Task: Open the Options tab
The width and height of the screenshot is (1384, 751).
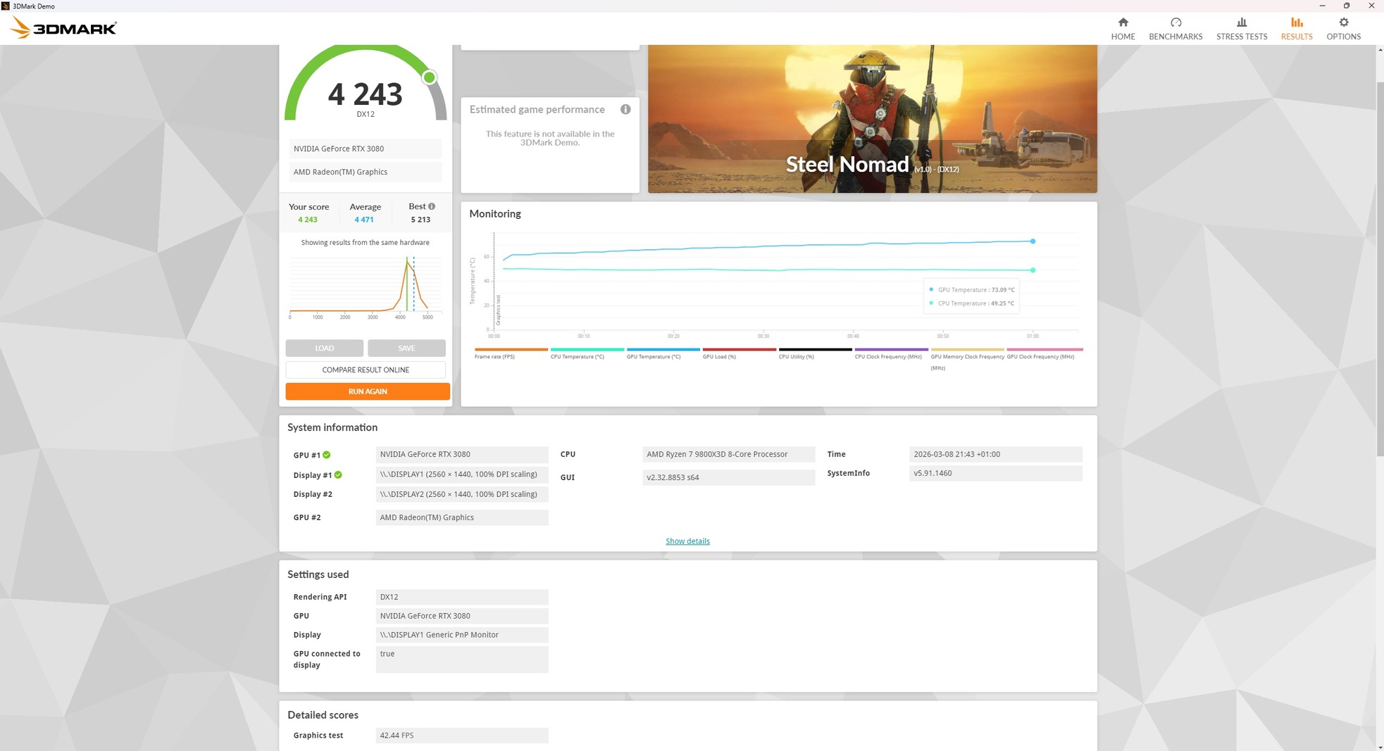Action: click(x=1343, y=29)
